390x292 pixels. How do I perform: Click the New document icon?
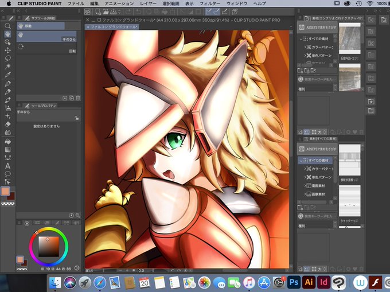[98, 11]
